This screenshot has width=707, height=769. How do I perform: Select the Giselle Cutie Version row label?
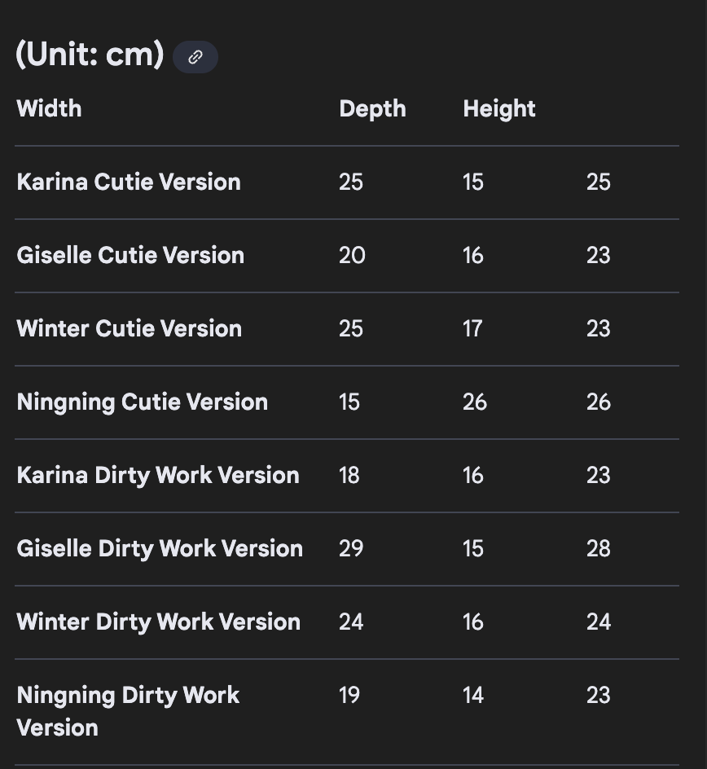coord(130,255)
